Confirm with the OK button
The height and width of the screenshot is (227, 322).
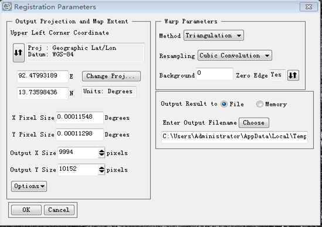[26, 210]
